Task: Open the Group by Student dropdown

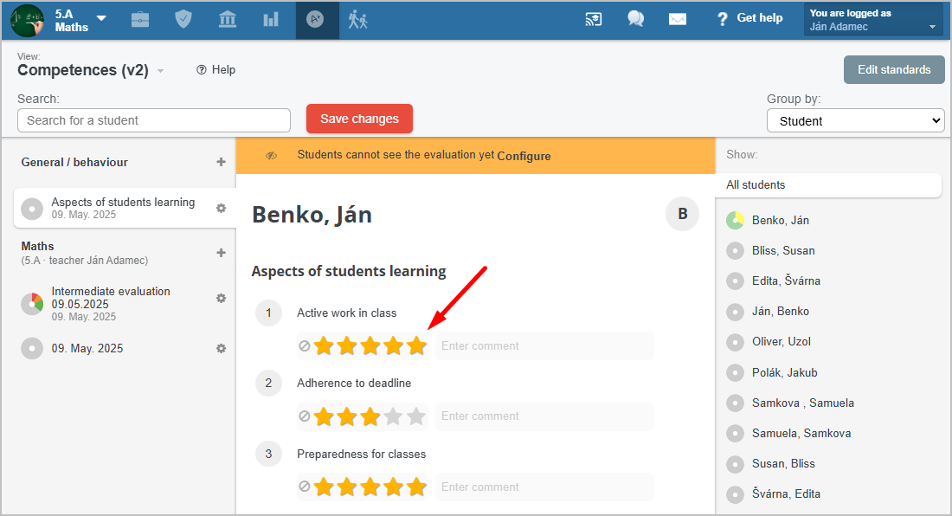Action: tap(855, 121)
